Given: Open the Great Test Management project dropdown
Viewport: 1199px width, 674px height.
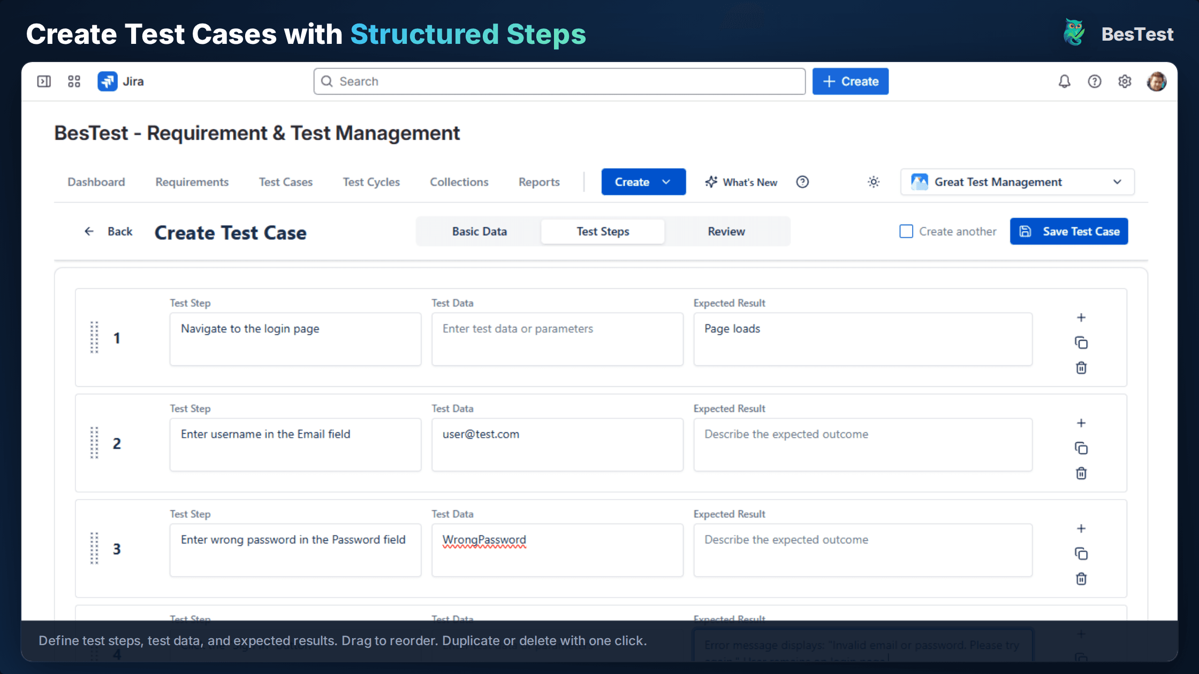Looking at the screenshot, I should [x=1016, y=182].
